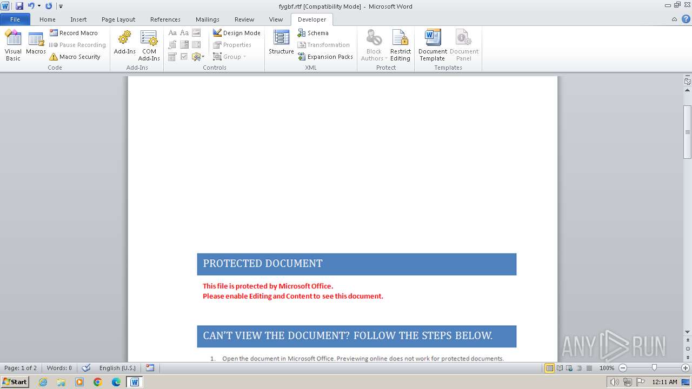Switch to the Insert tab

[78, 19]
